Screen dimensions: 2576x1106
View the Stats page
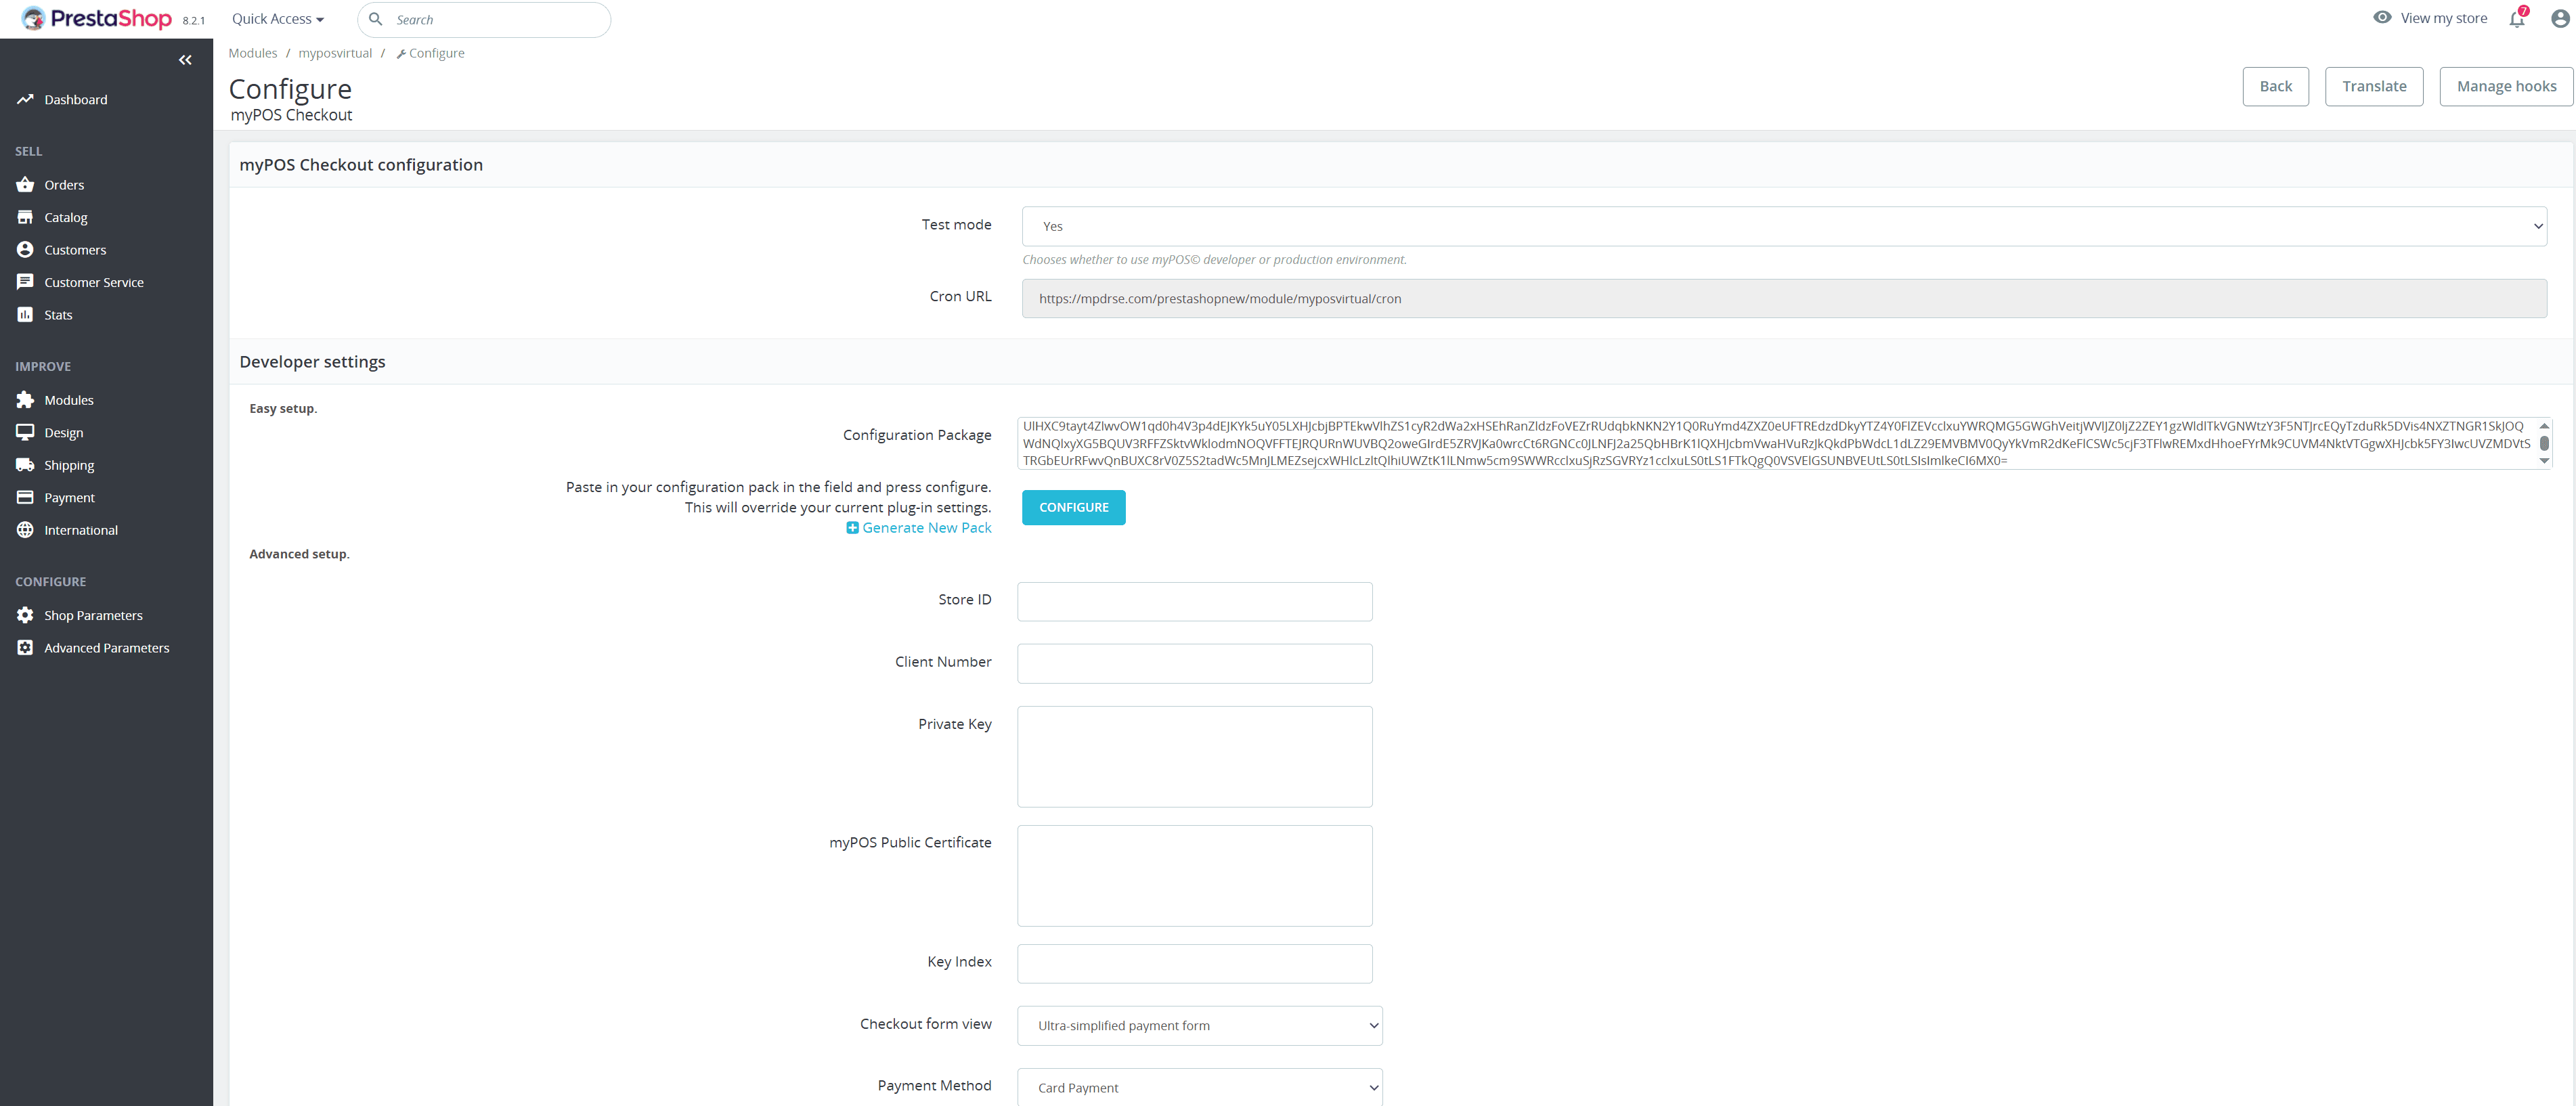57,314
